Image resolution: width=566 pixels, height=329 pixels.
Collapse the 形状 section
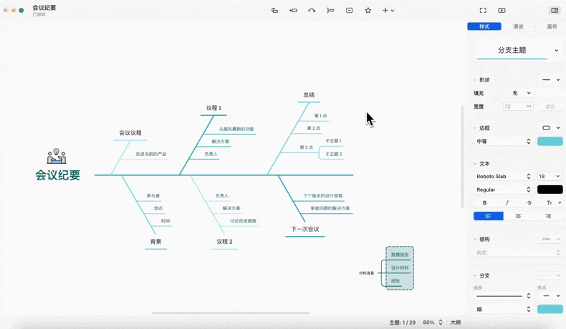474,80
